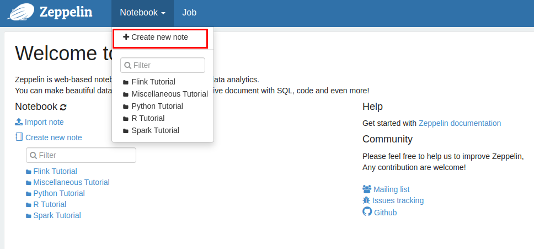
Task: Expand Flink Tutorial folder on home page
Action: (55, 171)
